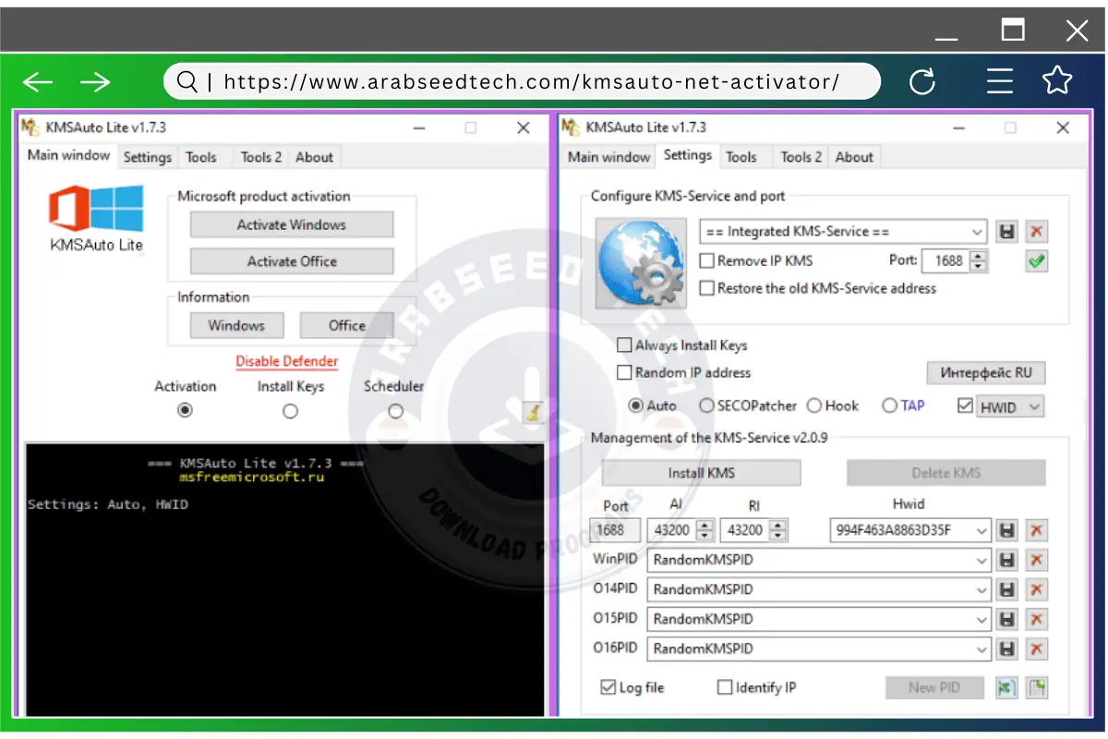Screen dimensions: 1108x739
Task: Apply port settings via green checkmark icon
Action: pos(1036,261)
